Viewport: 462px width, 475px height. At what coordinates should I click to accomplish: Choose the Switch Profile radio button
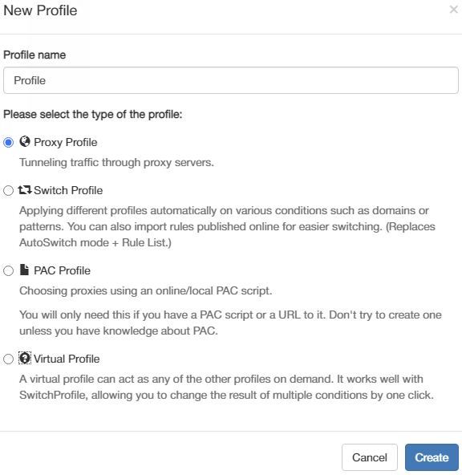9,190
